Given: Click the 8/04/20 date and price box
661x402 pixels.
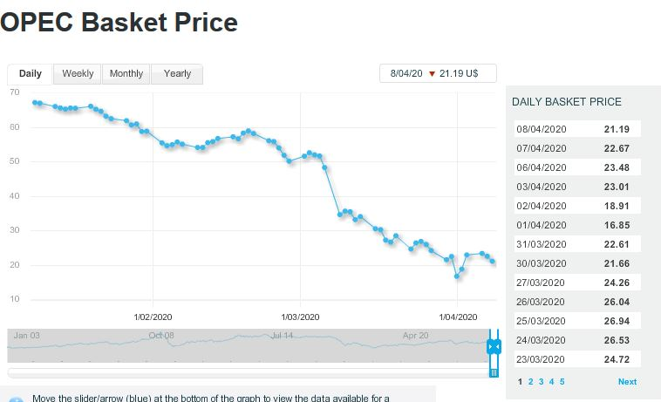Looking at the screenshot, I should coord(439,73).
